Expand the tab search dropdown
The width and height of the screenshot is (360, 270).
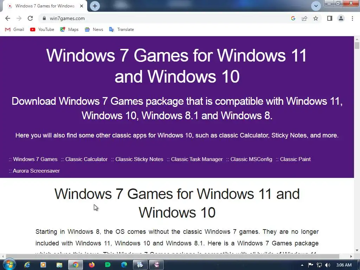(316, 6)
